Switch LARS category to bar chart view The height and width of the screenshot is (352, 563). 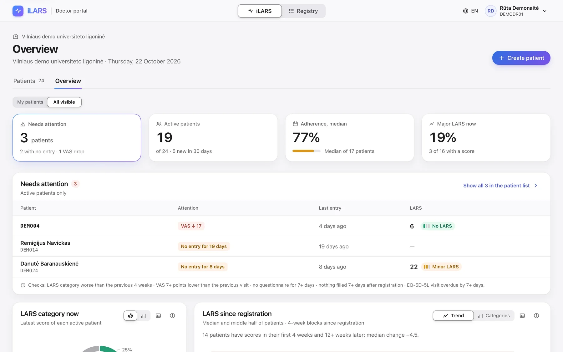(x=144, y=316)
